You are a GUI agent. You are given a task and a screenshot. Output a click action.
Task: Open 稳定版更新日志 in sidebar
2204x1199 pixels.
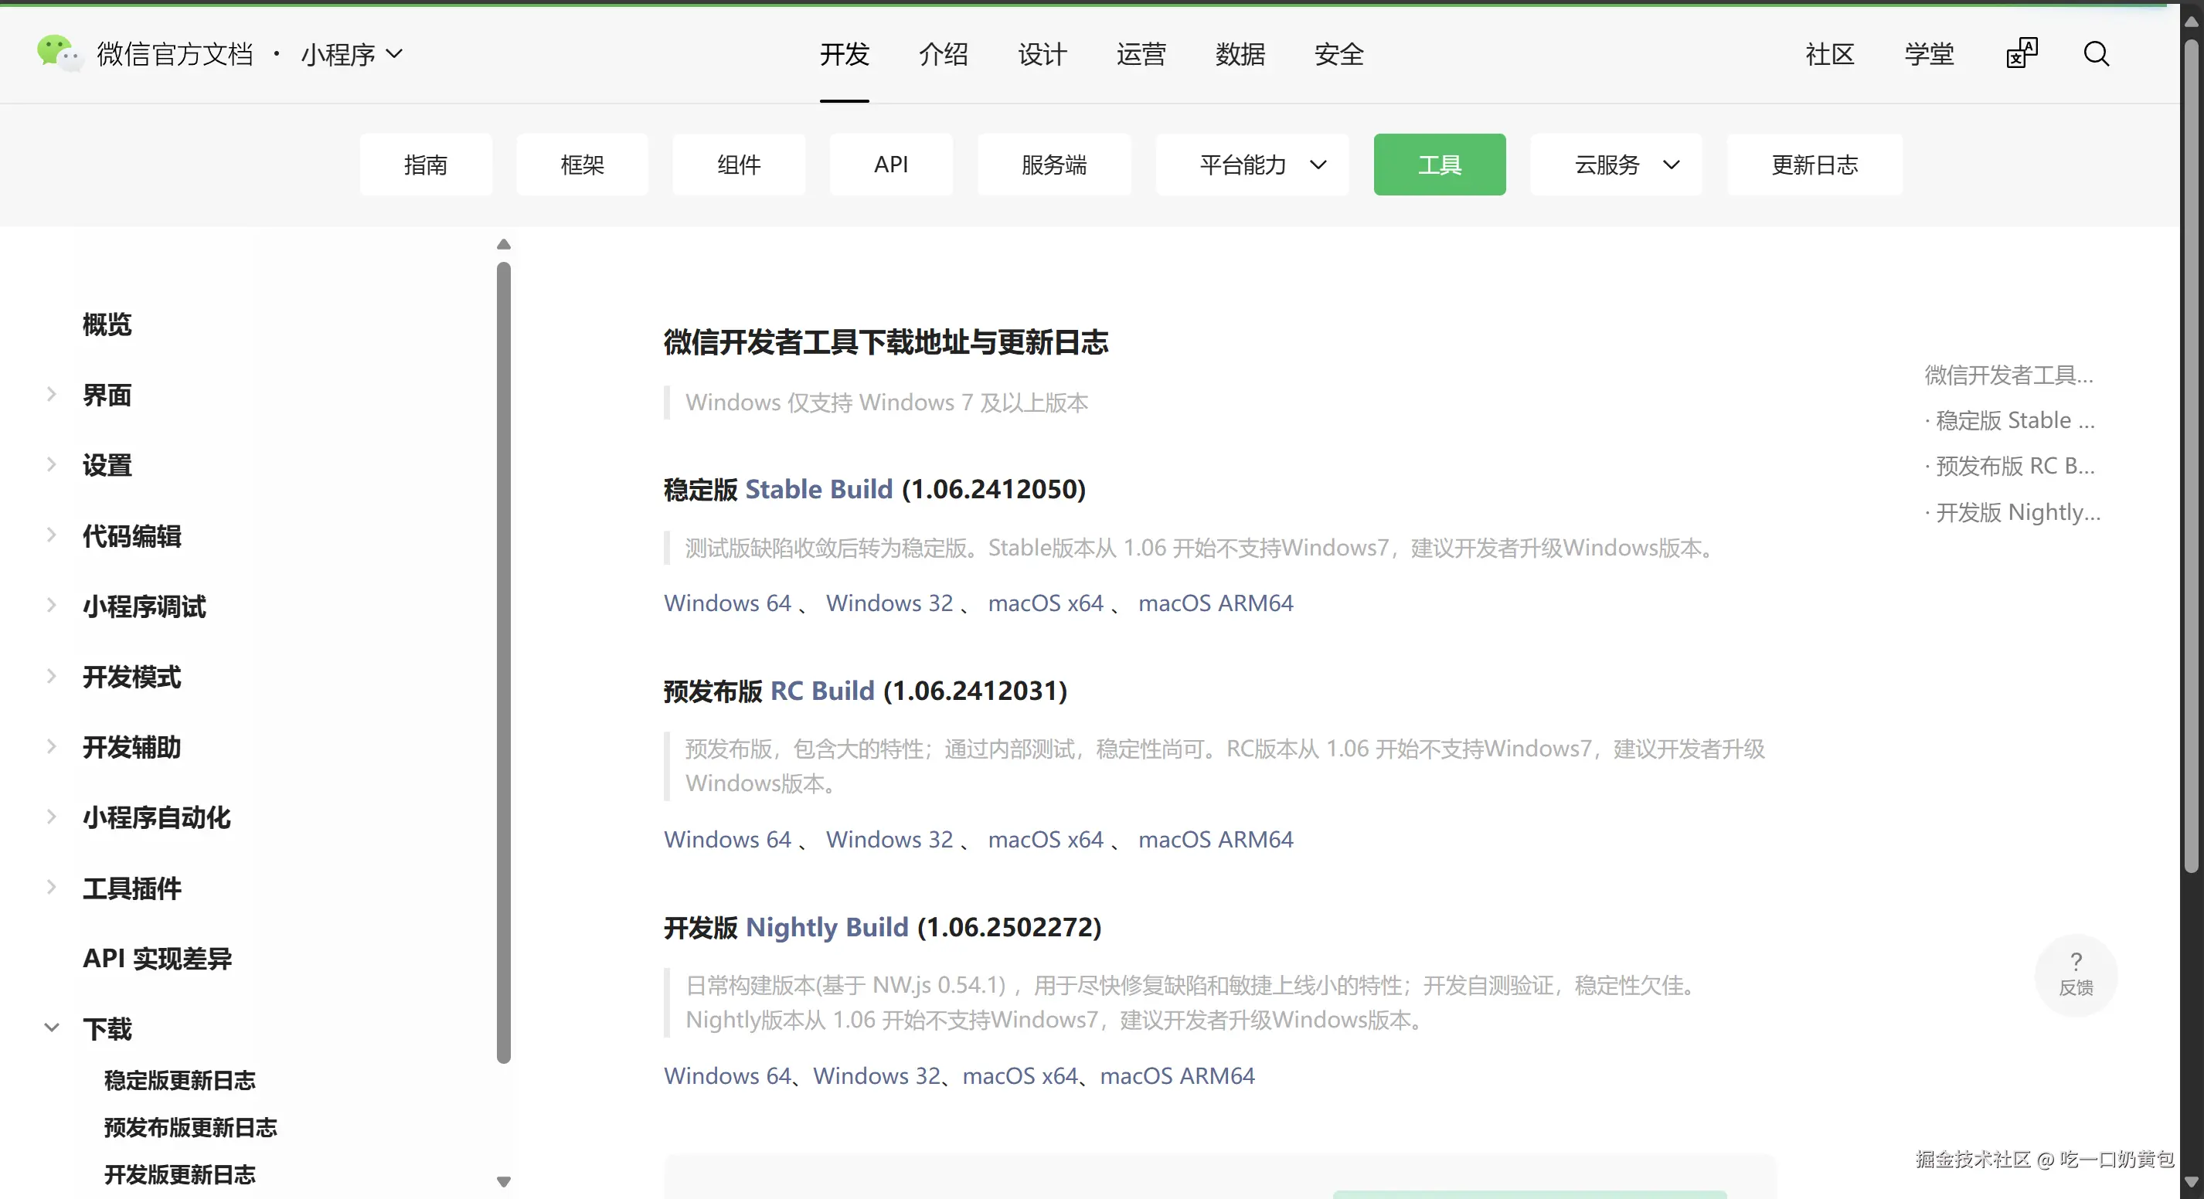click(x=179, y=1080)
